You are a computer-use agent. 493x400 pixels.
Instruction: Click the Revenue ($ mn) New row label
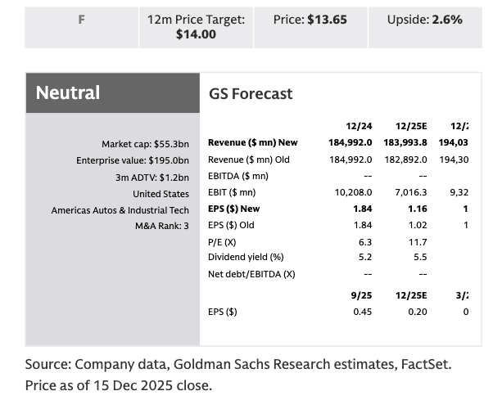252,142
